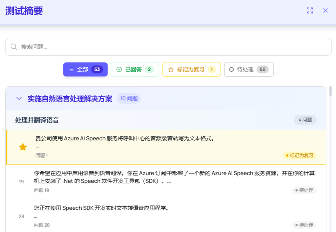Screen dimensions: 336x232
Task: Click the 待处理 badge on question 28
Action: 304,225
